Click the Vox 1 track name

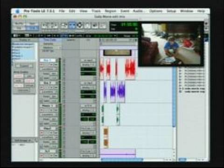tap(48, 60)
